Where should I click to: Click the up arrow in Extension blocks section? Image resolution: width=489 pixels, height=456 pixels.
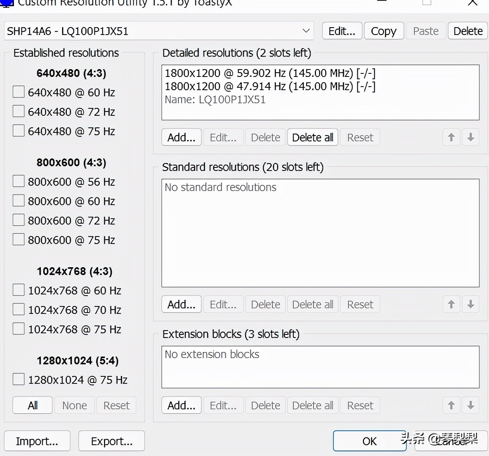point(451,405)
